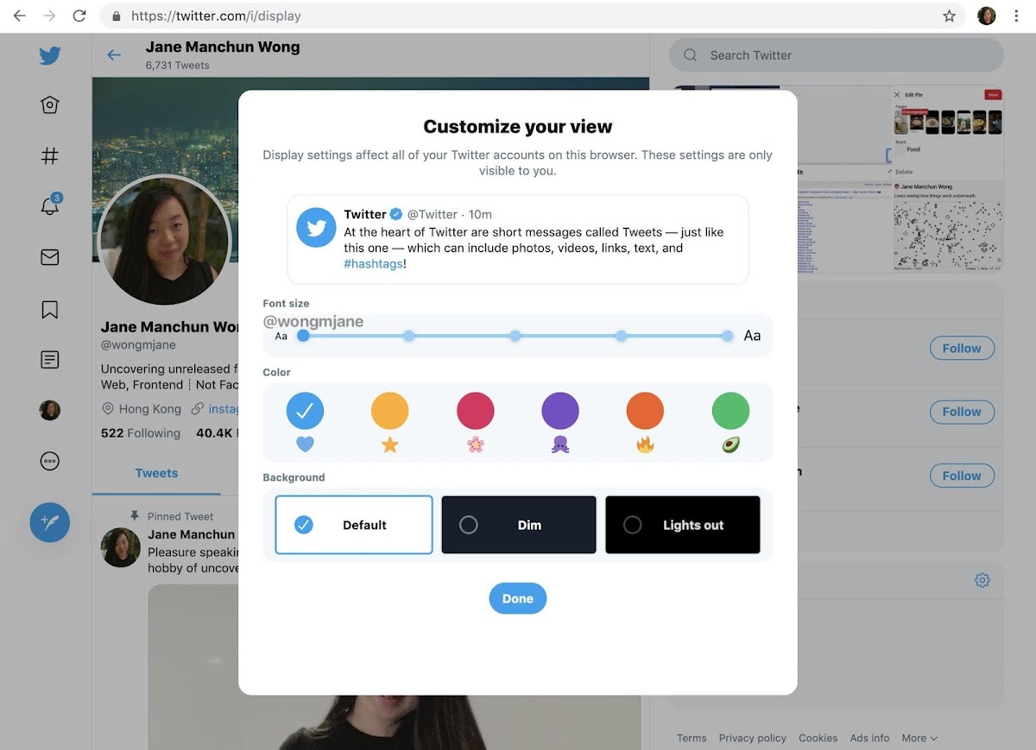Image resolution: width=1036 pixels, height=750 pixels.
Task: Click the verified badge next to Twitter
Action: coord(396,214)
